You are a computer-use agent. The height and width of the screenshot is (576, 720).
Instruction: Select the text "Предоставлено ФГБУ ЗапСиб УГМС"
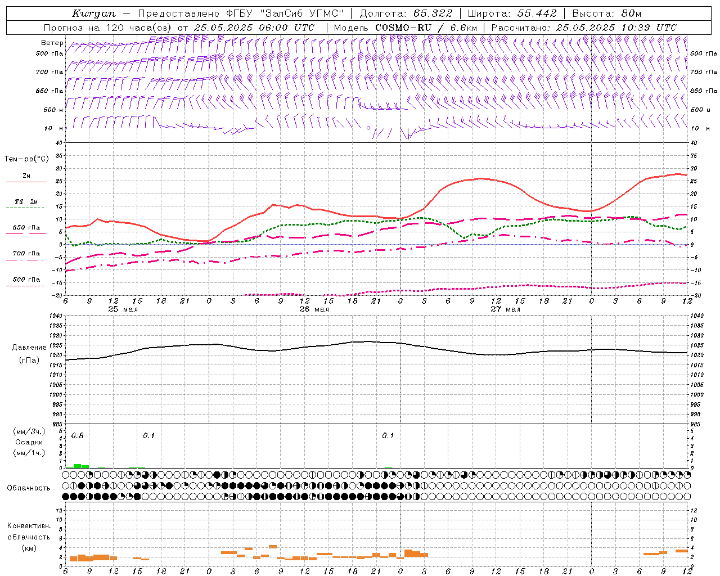coord(241,13)
